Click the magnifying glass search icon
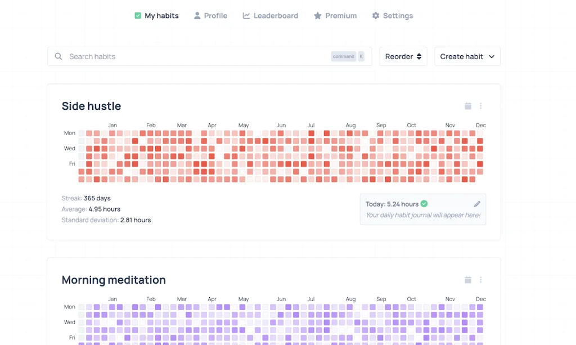Screen dimensions: 576x345 coord(58,56)
